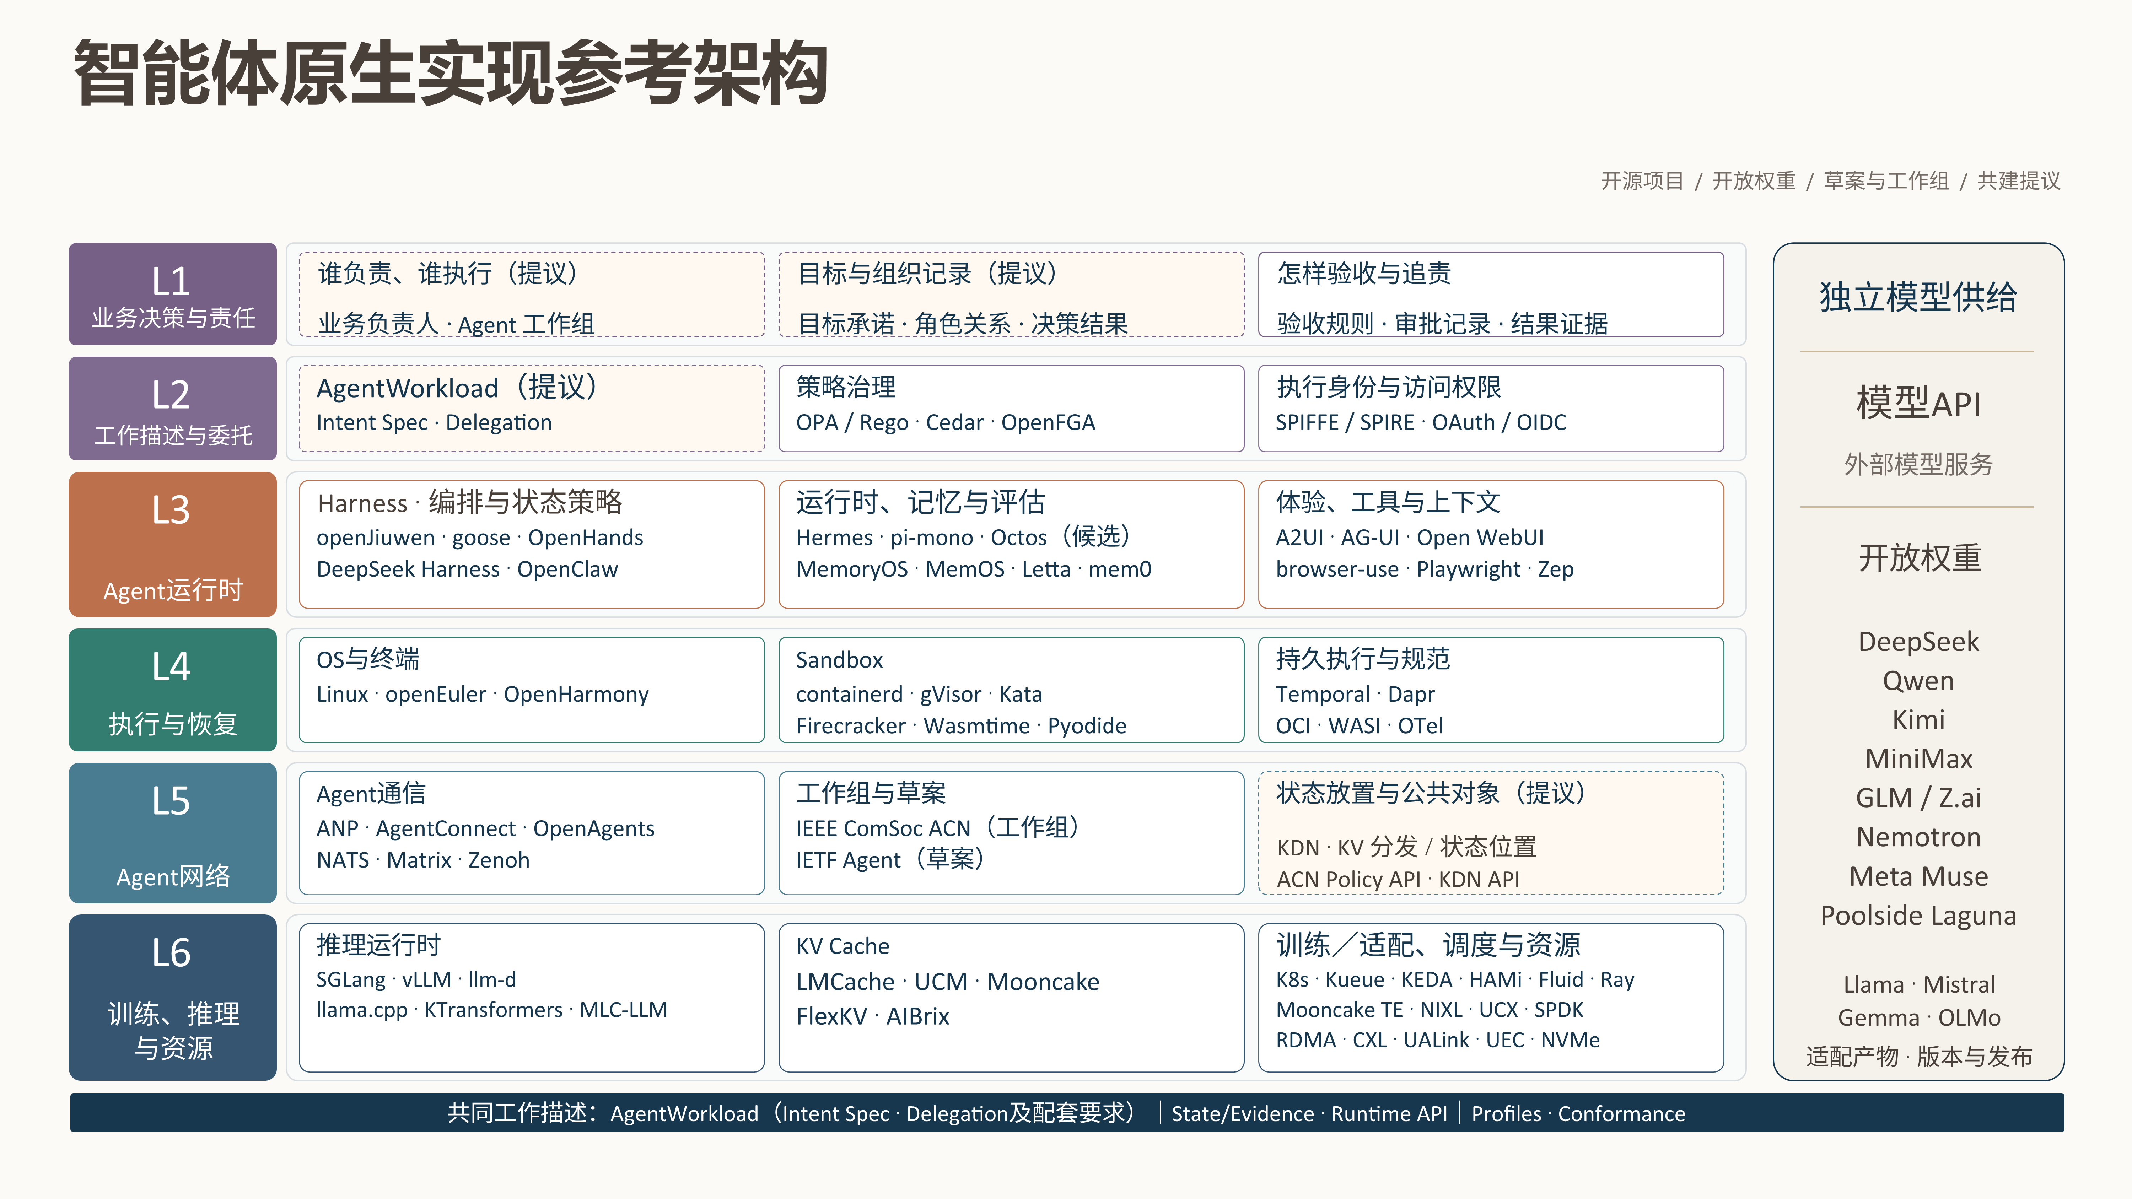Click the line OPA / Rego · Cedar · OpenFGA
Screen dimensions: 2132x1199
[x=945, y=423]
